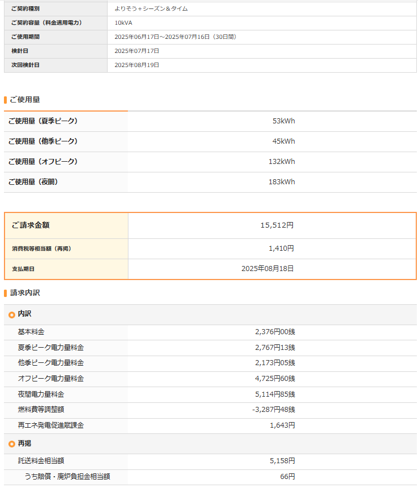Select the ご使用量(夏季ピーク) row label
The image size is (418, 488).
(x=43, y=121)
